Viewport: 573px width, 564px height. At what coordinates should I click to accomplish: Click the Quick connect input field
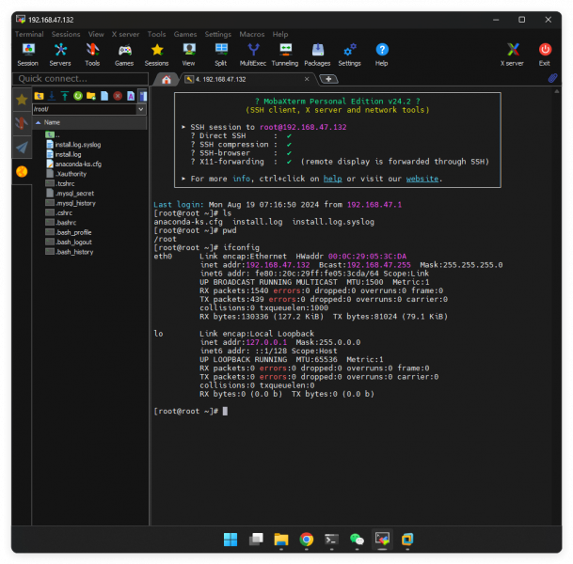tap(81, 78)
